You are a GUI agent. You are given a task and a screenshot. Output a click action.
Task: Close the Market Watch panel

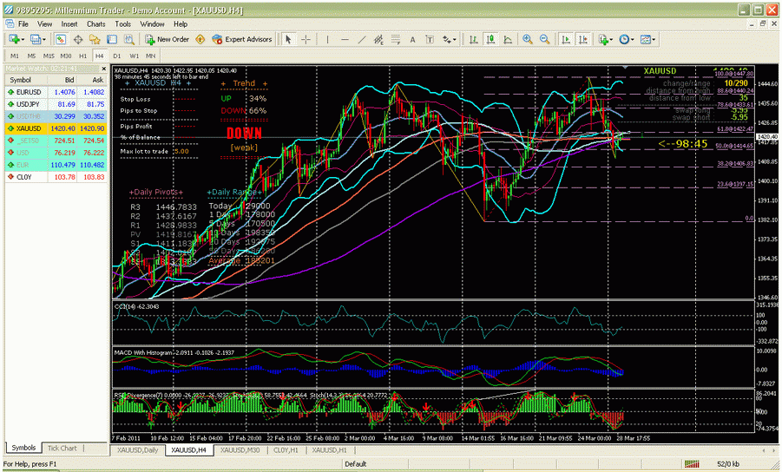click(104, 69)
